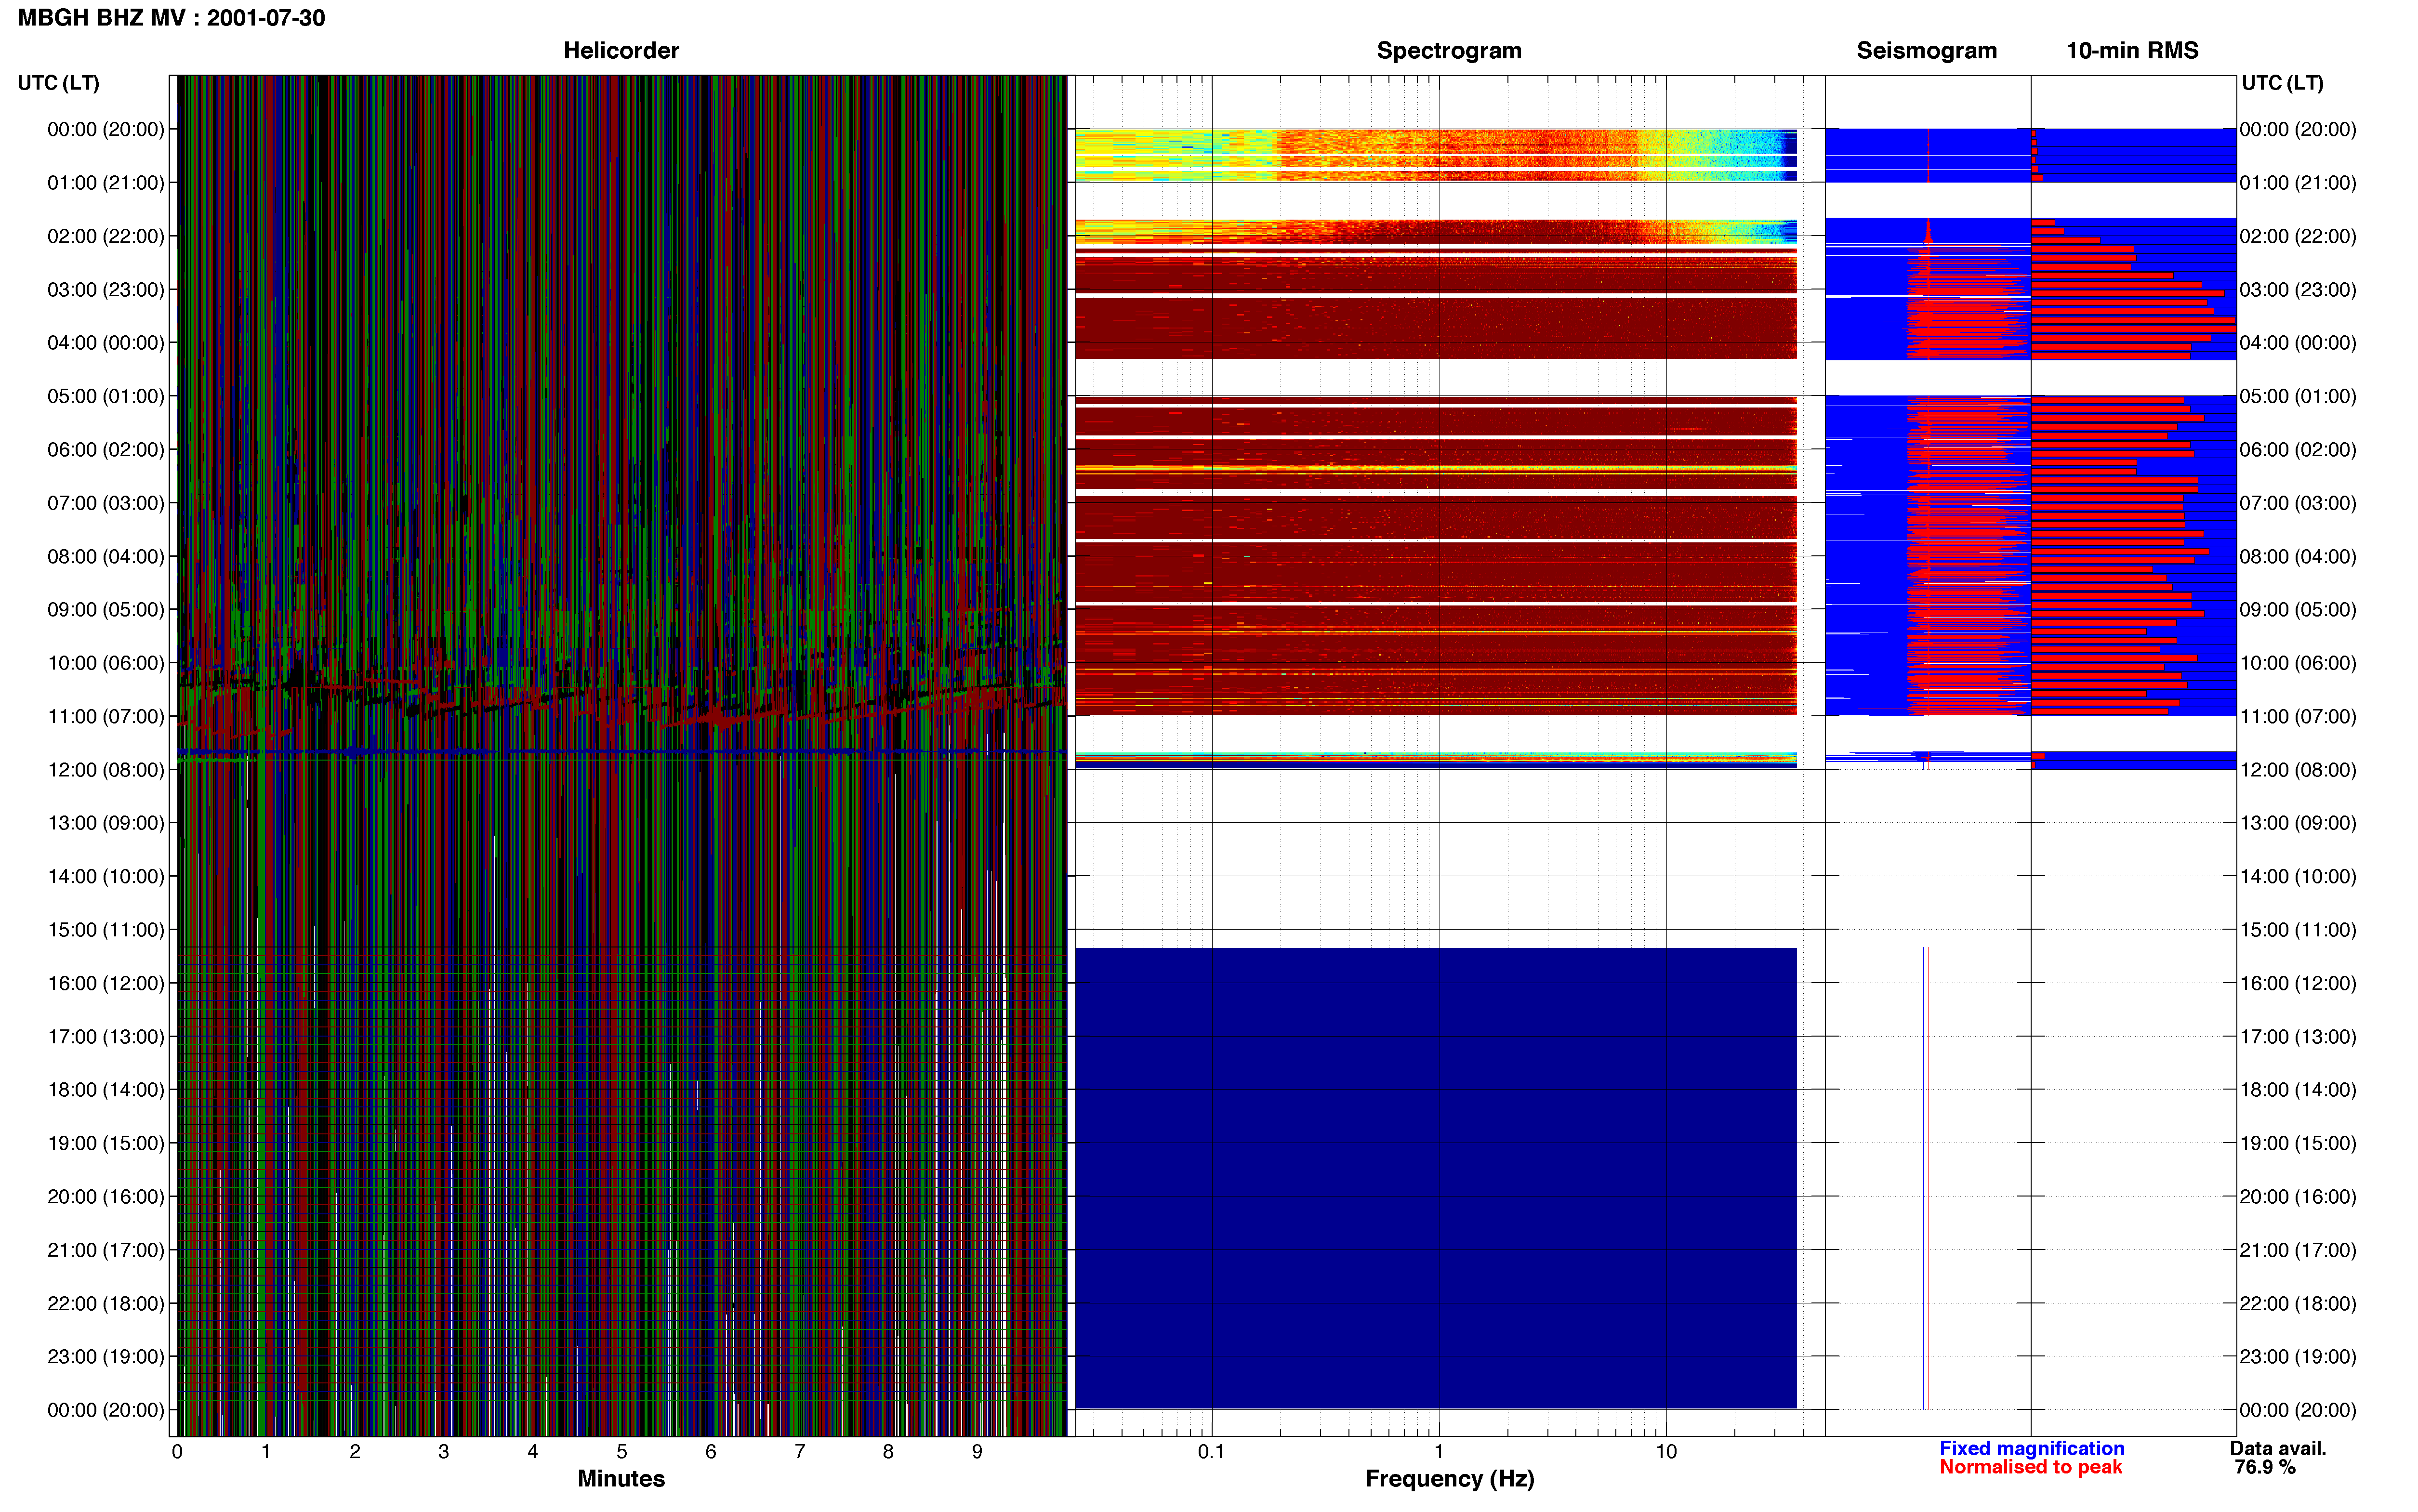
Task: Click the right axis label '04:00 (00:00)'
Action: (x=2298, y=343)
